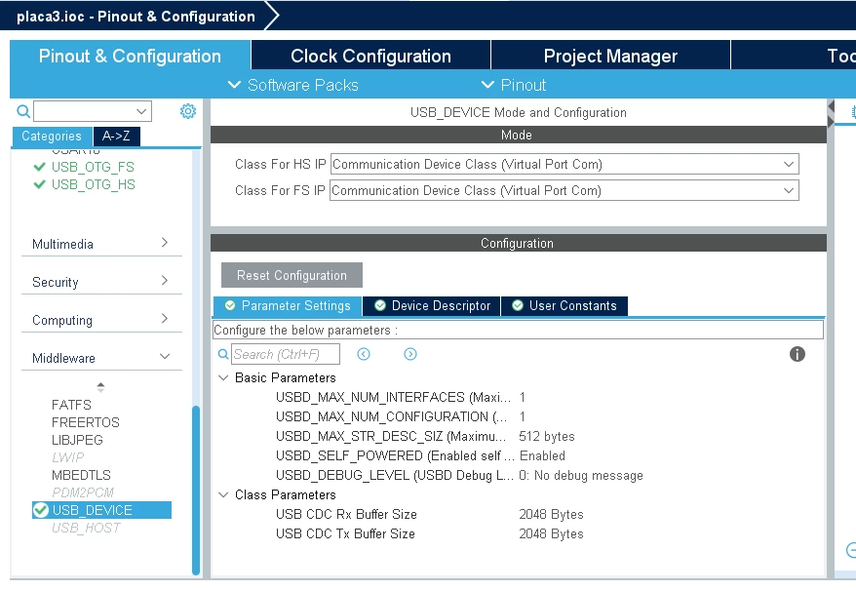Click the search magnifier in left panel
This screenshot has width=856, height=590.
point(23,111)
